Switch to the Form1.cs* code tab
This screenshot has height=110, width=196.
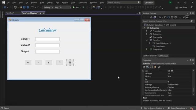[10, 13]
